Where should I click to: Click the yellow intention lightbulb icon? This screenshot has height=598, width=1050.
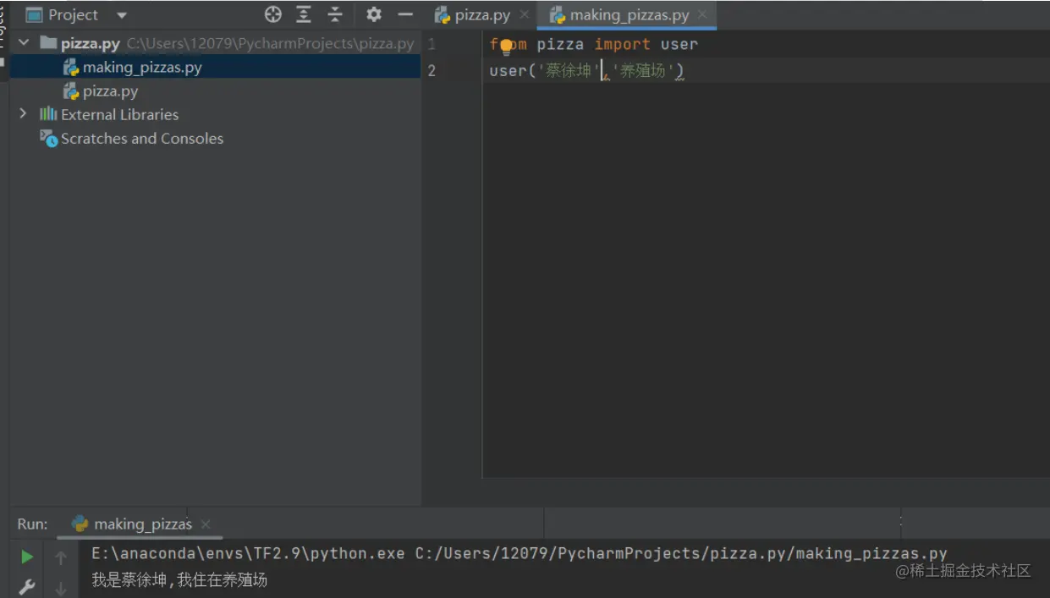pyautogui.click(x=507, y=46)
